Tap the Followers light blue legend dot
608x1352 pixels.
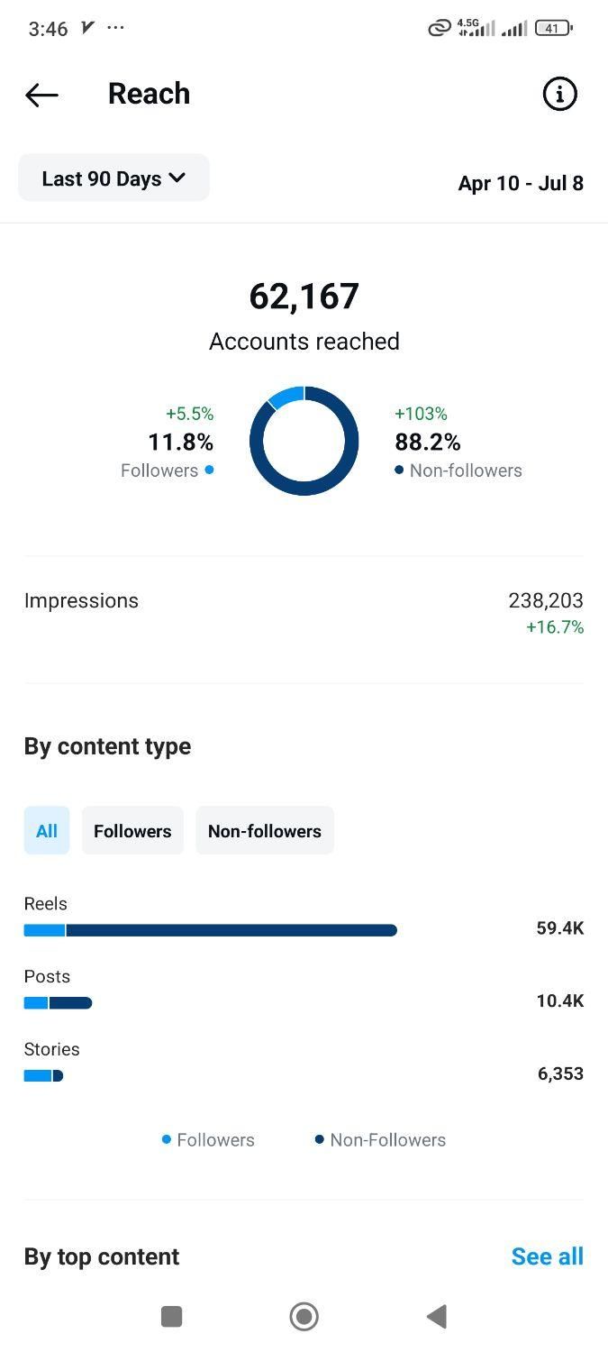coord(166,1140)
